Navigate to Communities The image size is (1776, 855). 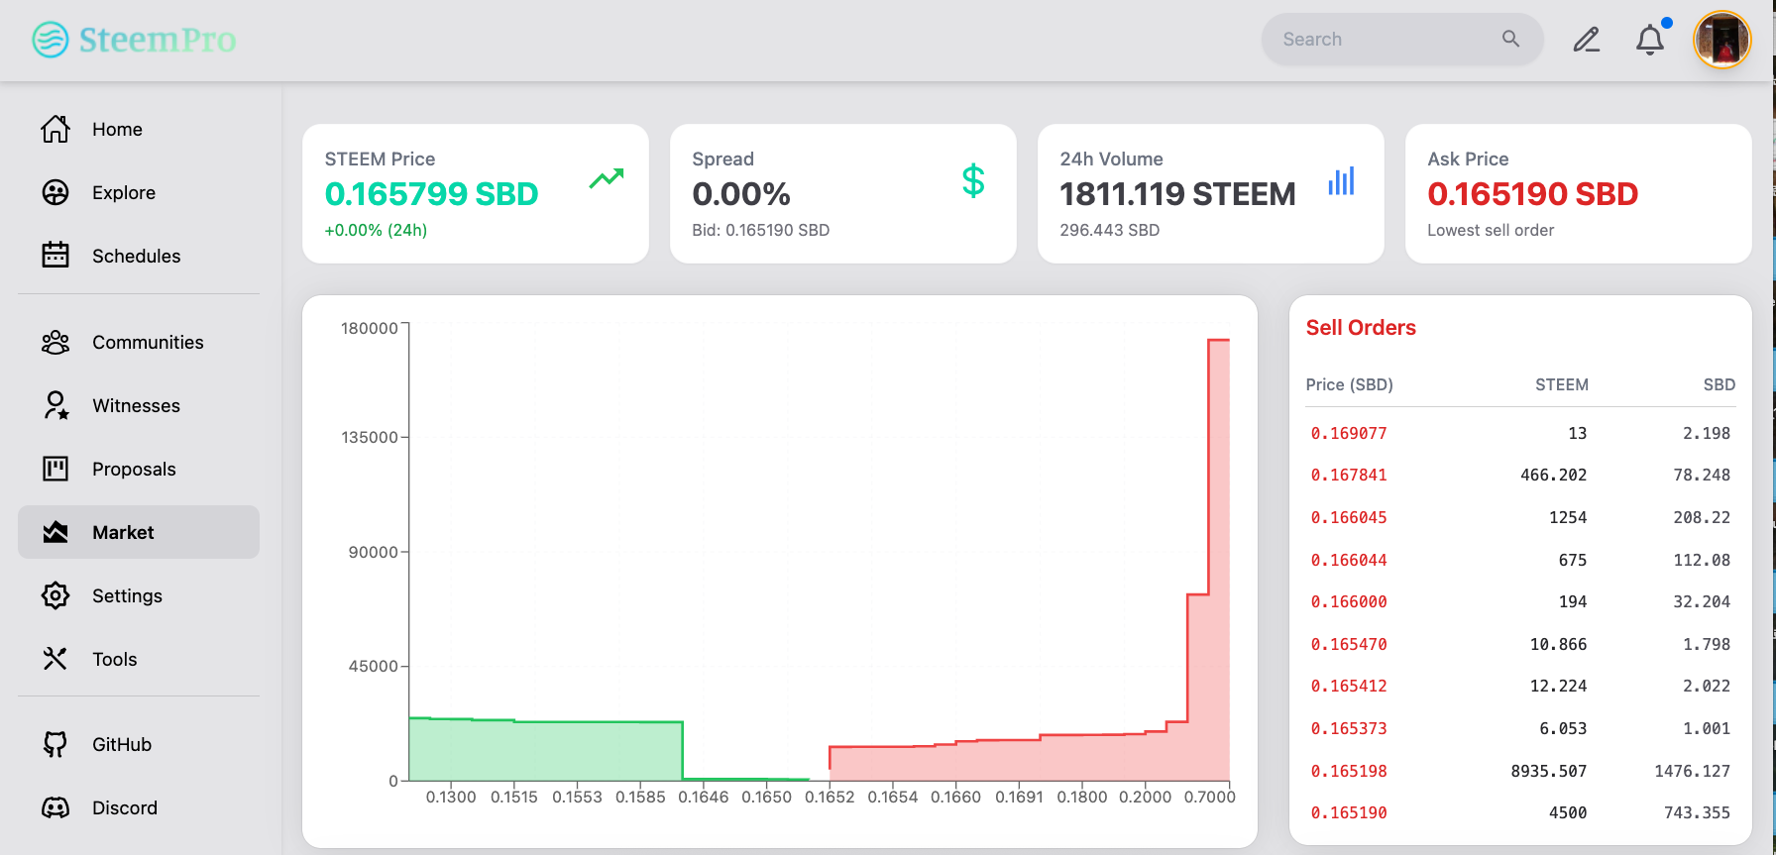click(x=148, y=342)
